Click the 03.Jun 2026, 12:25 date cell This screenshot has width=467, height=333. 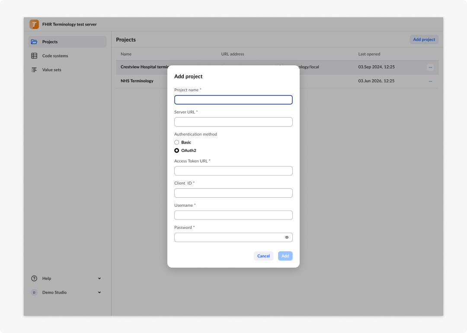tap(377, 81)
